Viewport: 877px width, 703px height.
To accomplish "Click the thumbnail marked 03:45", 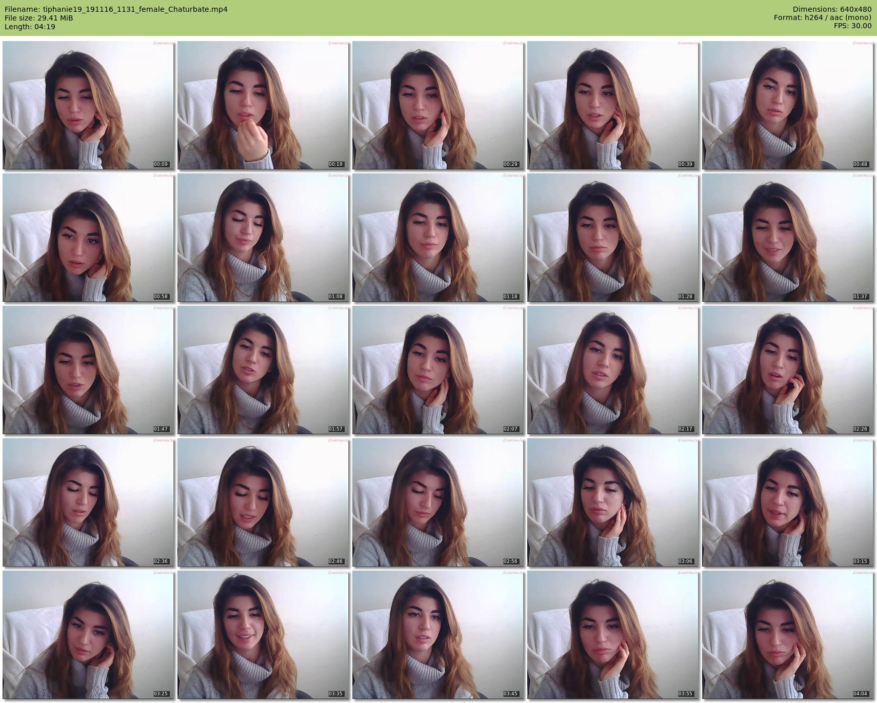I will 438,635.
